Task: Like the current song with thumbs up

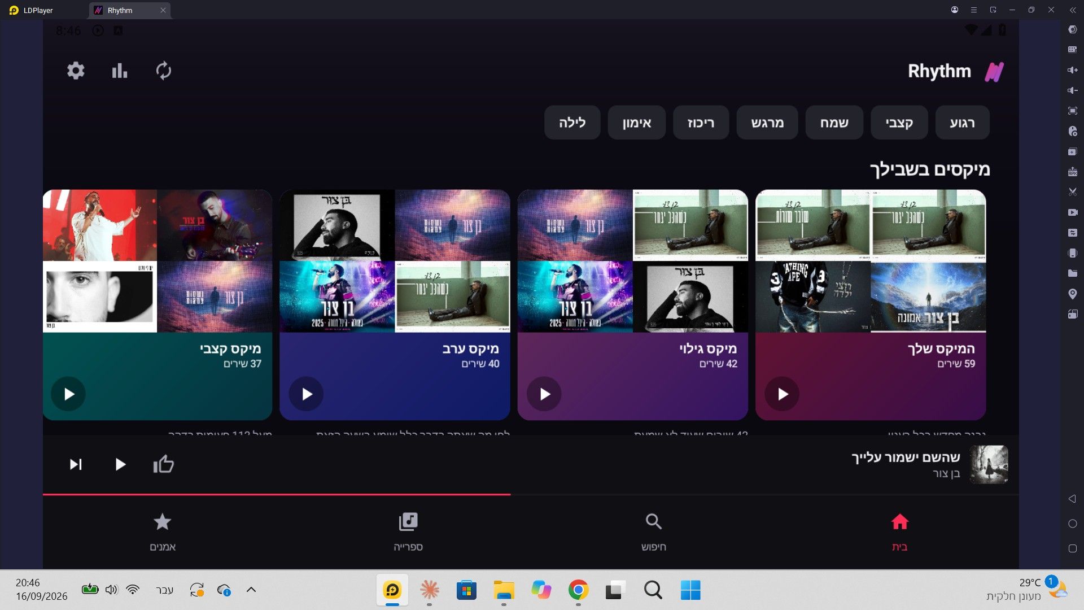Action: [x=164, y=464]
